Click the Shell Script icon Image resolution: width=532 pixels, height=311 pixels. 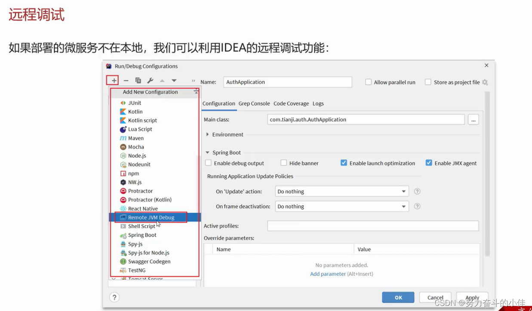pyautogui.click(x=123, y=226)
